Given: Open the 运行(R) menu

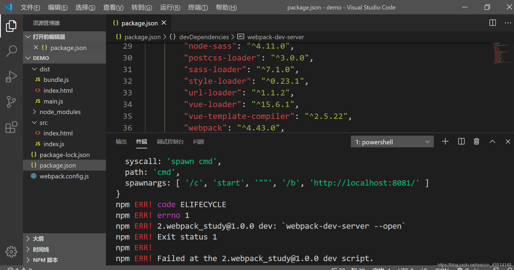Looking at the screenshot, I should click(x=170, y=7).
